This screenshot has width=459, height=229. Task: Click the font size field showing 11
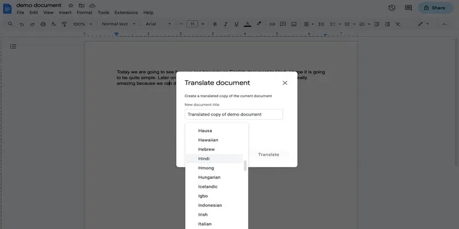point(192,24)
